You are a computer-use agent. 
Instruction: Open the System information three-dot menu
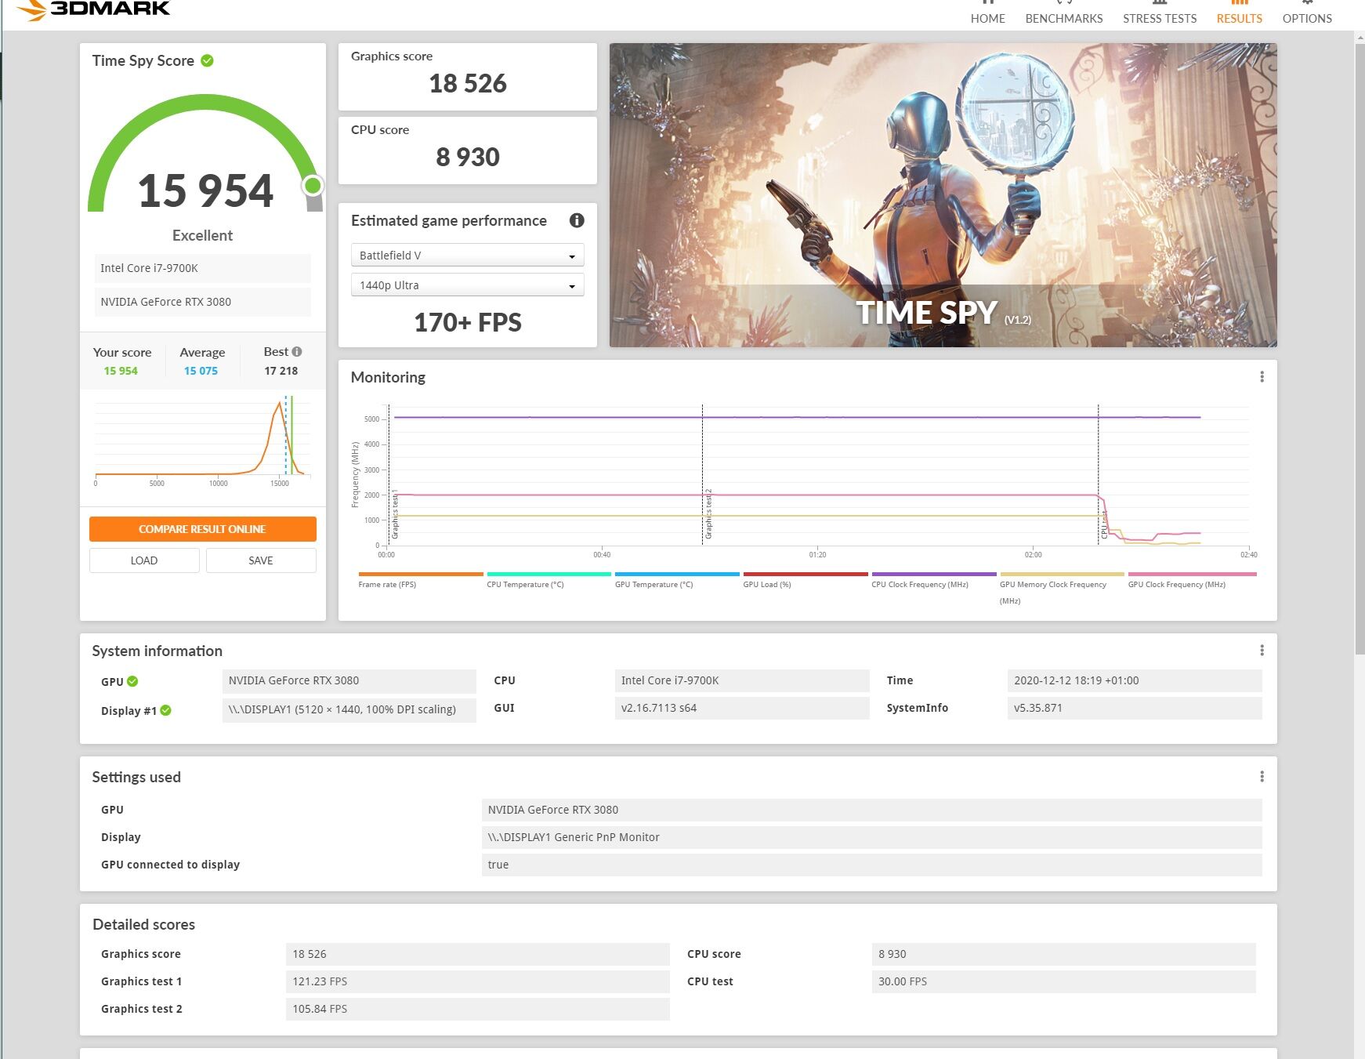tap(1262, 651)
